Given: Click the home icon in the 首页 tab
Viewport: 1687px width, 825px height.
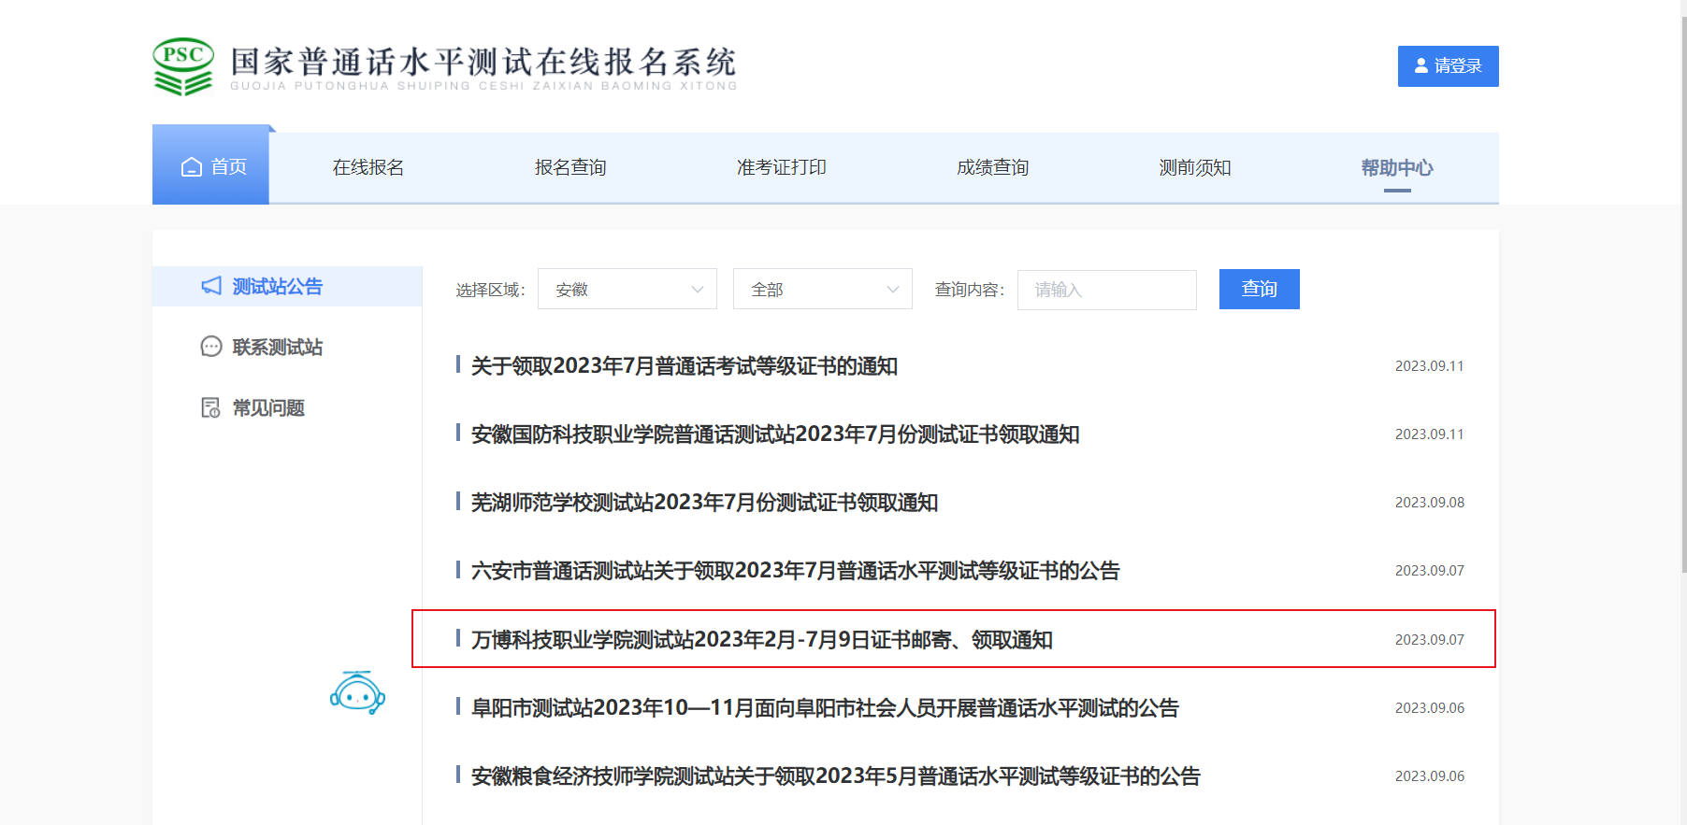Looking at the screenshot, I should coord(192,167).
